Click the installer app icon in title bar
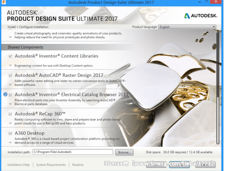Viewport: 229px width, 171px height. click(x=4, y=2)
